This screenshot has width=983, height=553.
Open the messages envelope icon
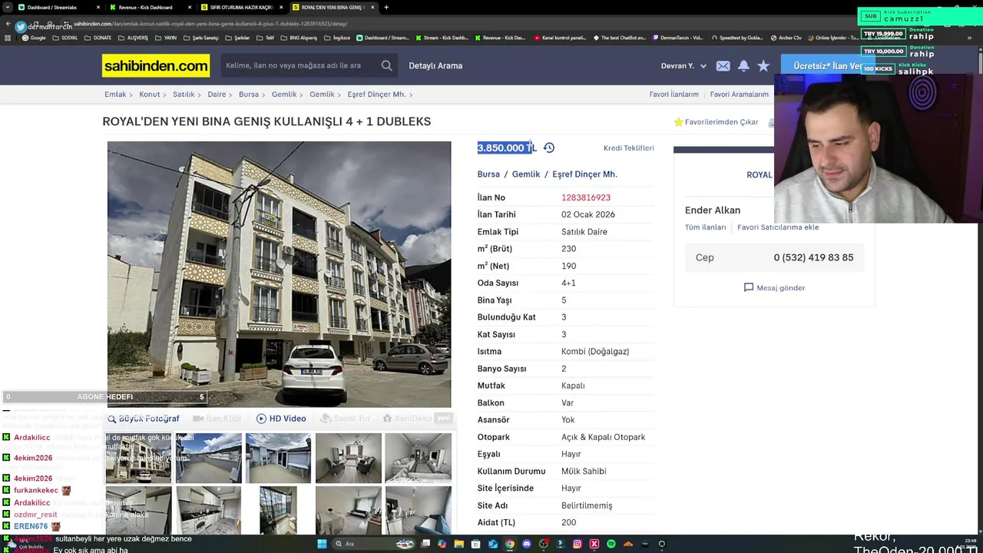[x=723, y=66]
